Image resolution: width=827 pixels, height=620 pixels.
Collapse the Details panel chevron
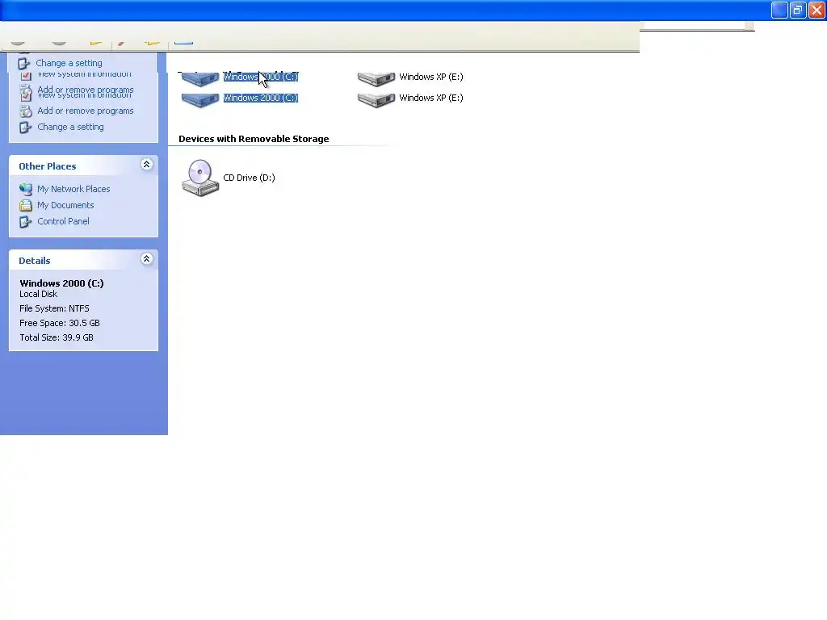(147, 259)
